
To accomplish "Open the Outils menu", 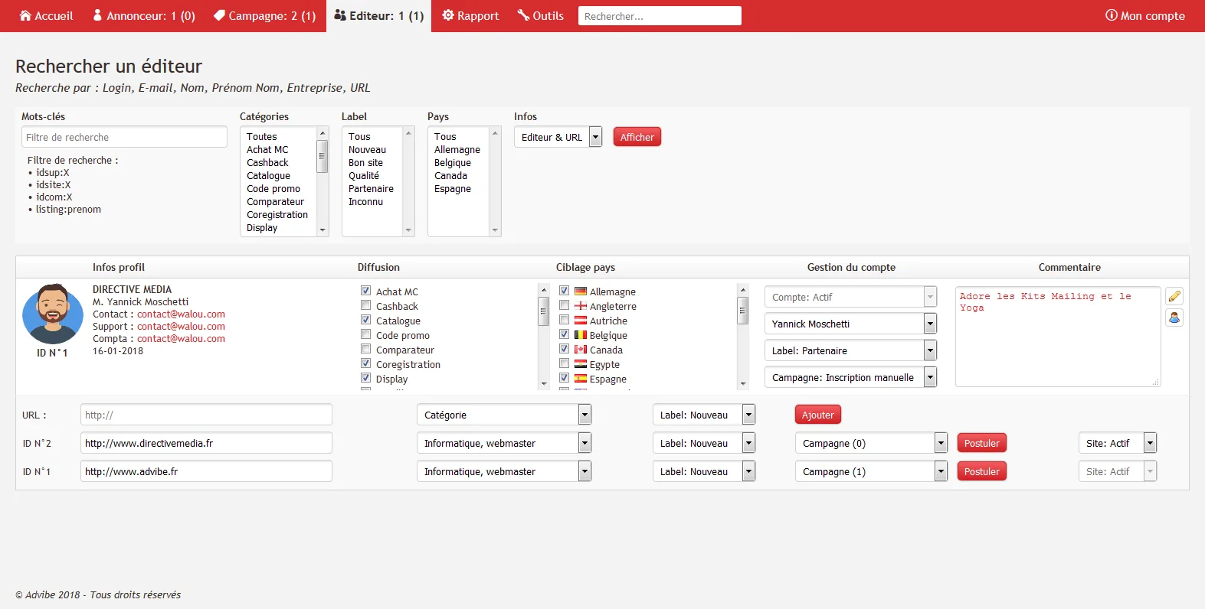I will [540, 16].
